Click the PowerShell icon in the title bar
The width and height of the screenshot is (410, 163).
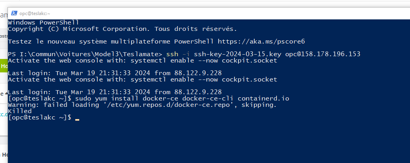tap(14, 13)
